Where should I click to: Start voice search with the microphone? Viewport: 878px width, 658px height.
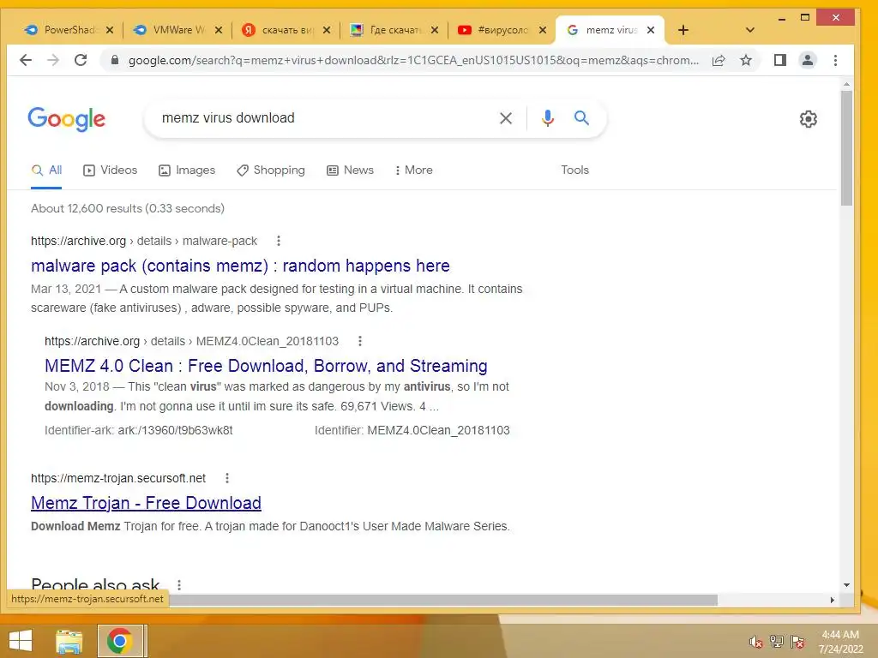548,118
